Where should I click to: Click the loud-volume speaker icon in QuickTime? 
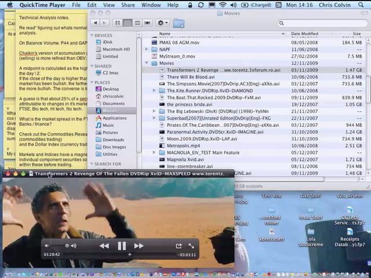tap(74, 246)
